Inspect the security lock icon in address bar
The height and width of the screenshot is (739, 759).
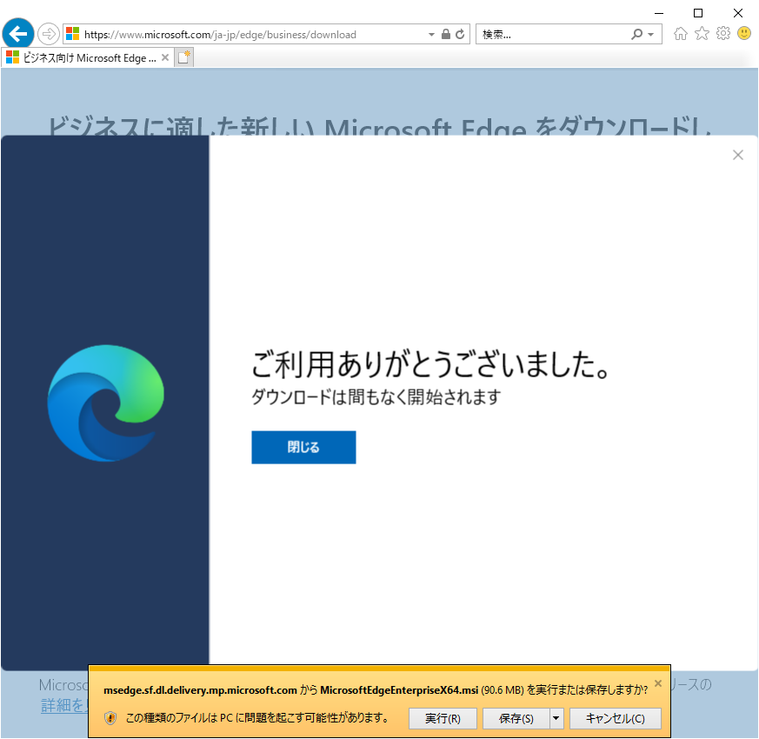[x=445, y=34]
